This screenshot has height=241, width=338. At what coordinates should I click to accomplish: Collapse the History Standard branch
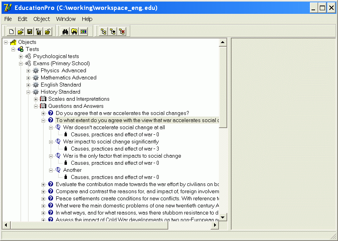tap(28, 92)
